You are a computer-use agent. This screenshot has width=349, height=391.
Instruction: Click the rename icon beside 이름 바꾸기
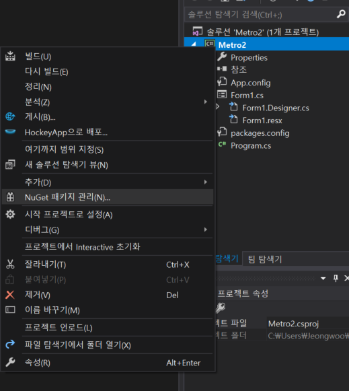click(10, 310)
